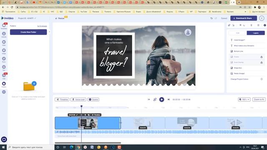This screenshot has width=267, height=150.
Task: Click the Resize button
Action: click(x=60, y=18)
